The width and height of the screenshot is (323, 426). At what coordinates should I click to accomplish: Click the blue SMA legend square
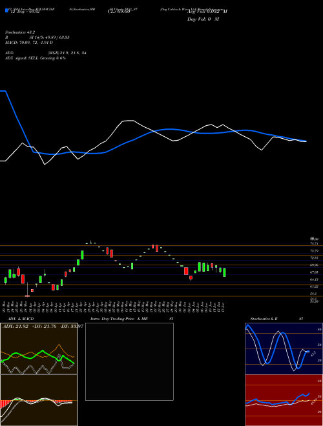tap(6, 10)
